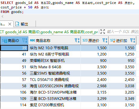The height and width of the screenshot is (109, 139).
Task: Select 商品ID cell 56
Action: (14, 73)
